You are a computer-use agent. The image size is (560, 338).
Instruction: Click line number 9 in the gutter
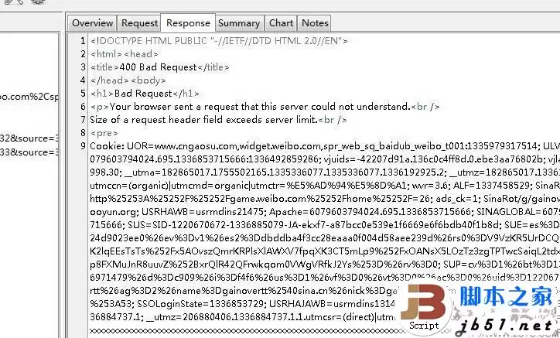pos(83,145)
